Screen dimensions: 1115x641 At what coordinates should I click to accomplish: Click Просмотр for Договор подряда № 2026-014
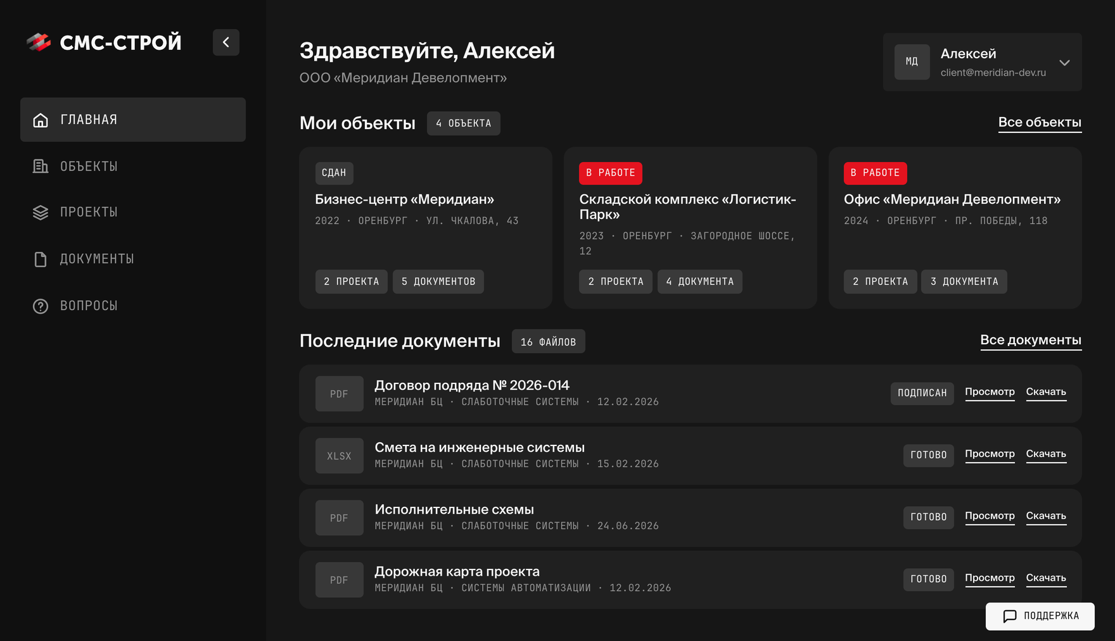(990, 392)
